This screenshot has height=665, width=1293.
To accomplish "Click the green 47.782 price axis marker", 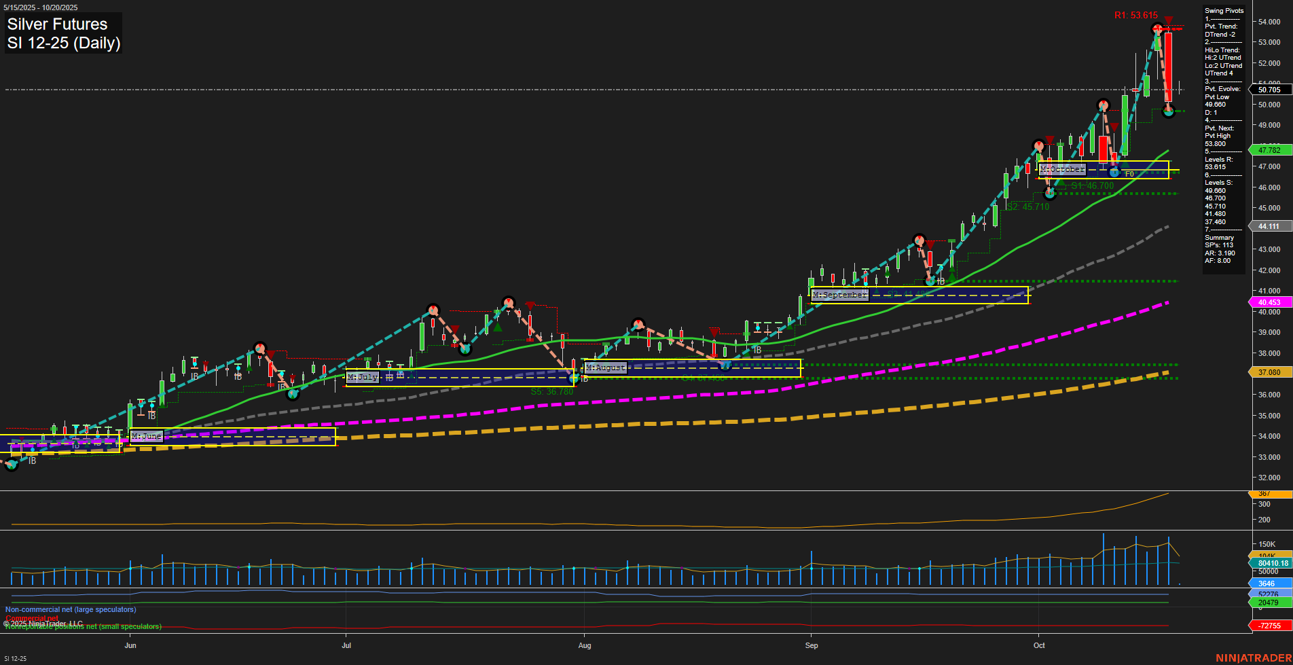I will tap(1269, 149).
